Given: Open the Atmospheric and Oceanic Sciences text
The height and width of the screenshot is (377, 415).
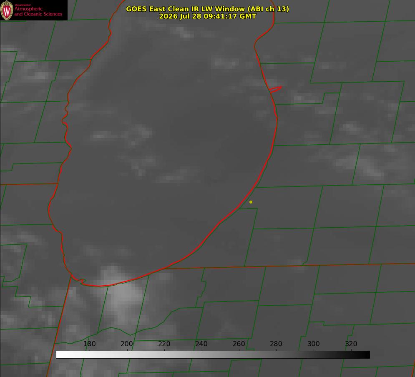Looking at the screenshot, I should coord(38,11).
